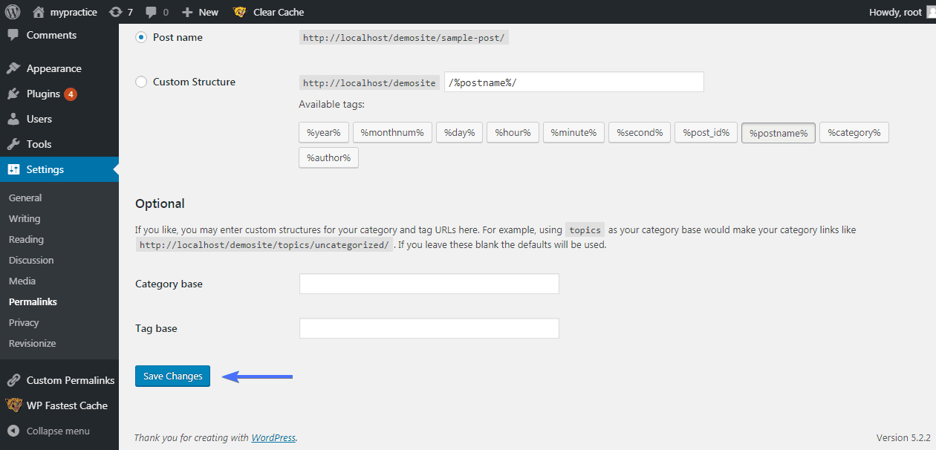
Task: Click the plus icon for New
Action: [187, 12]
